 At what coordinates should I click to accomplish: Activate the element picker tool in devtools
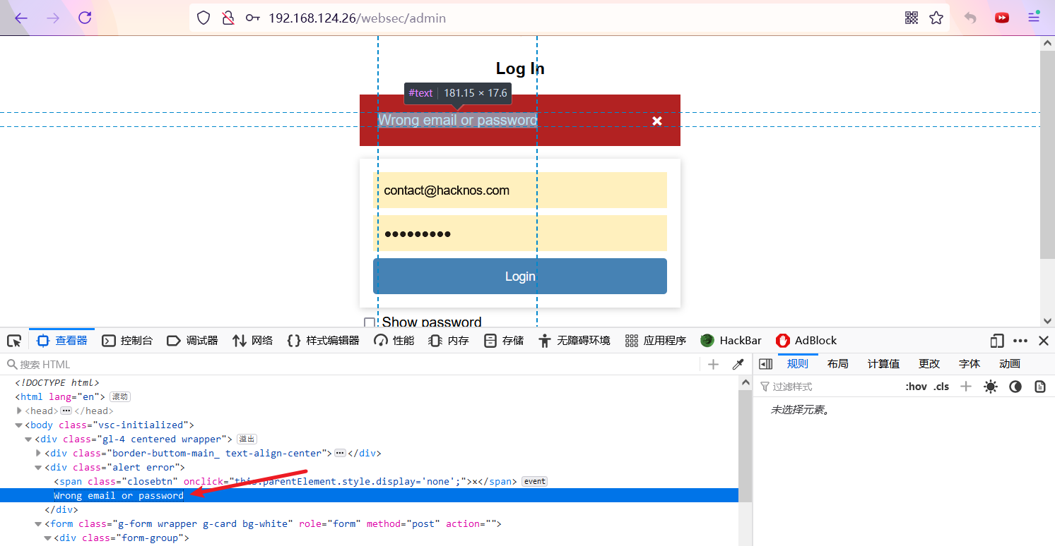[x=14, y=341]
